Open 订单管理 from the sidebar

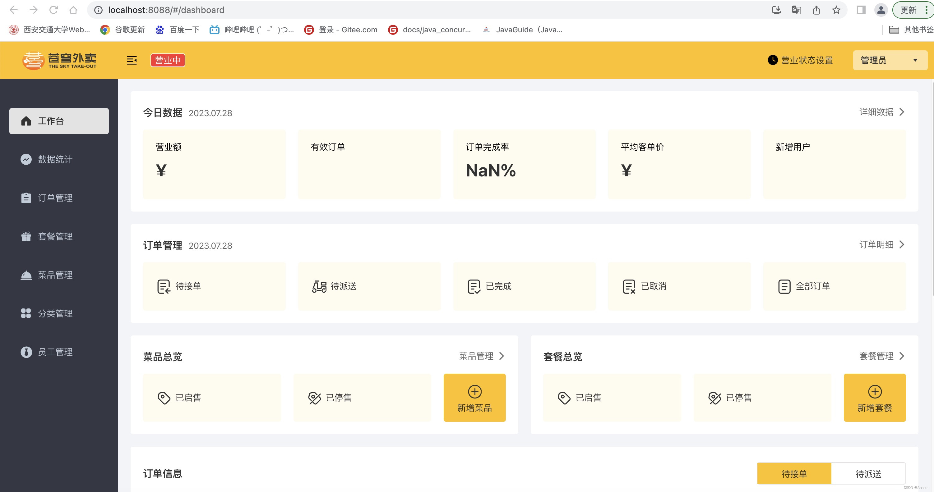click(x=59, y=198)
